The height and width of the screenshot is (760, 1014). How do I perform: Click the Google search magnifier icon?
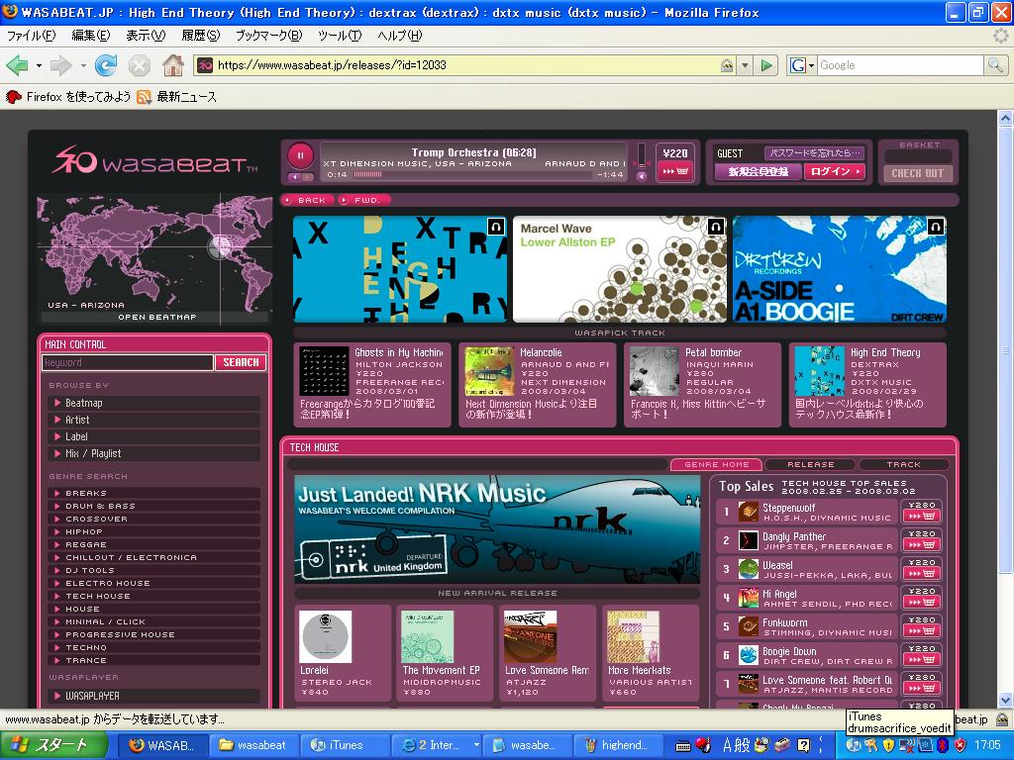point(995,65)
